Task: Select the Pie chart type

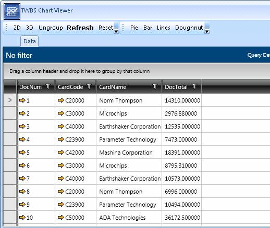Action: click(134, 28)
